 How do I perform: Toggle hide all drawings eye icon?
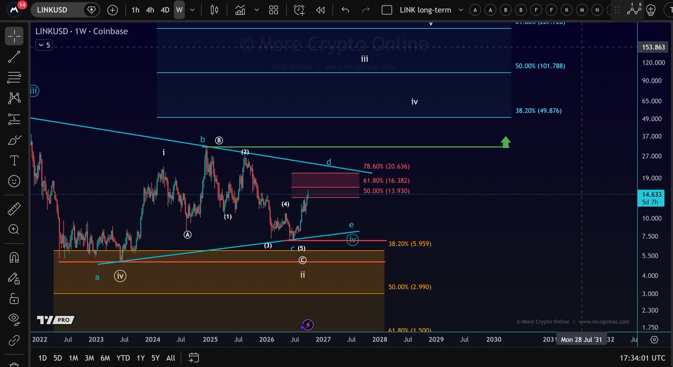pos(14,319)
